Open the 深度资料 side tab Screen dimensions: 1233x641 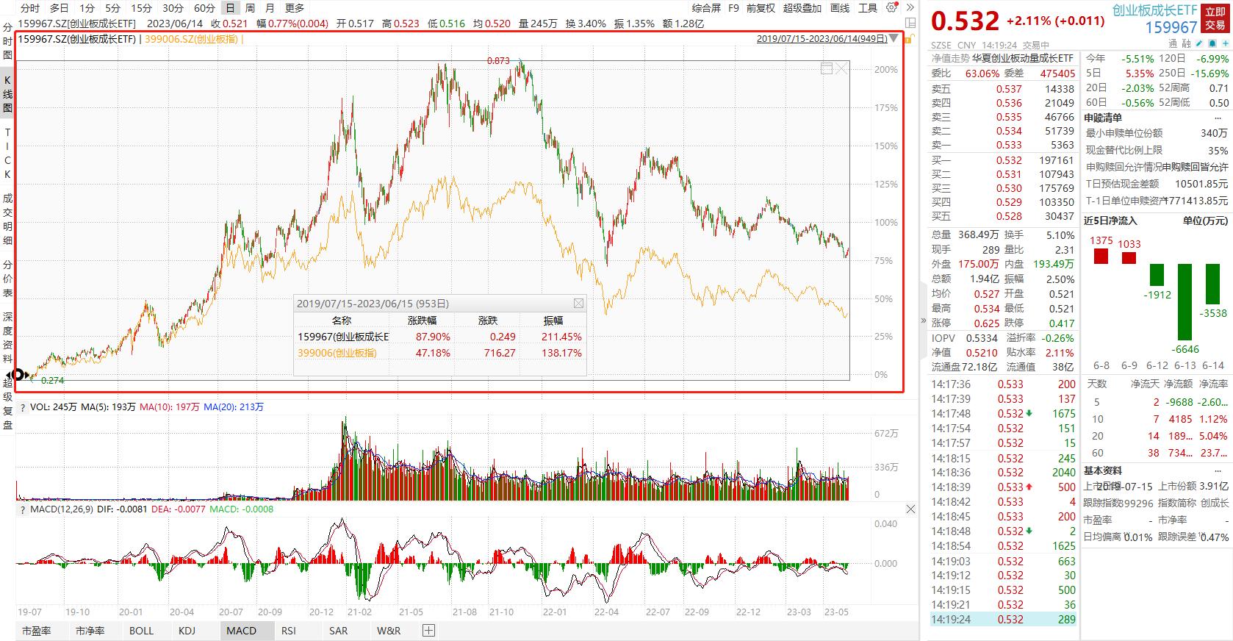tap(8, 337)
